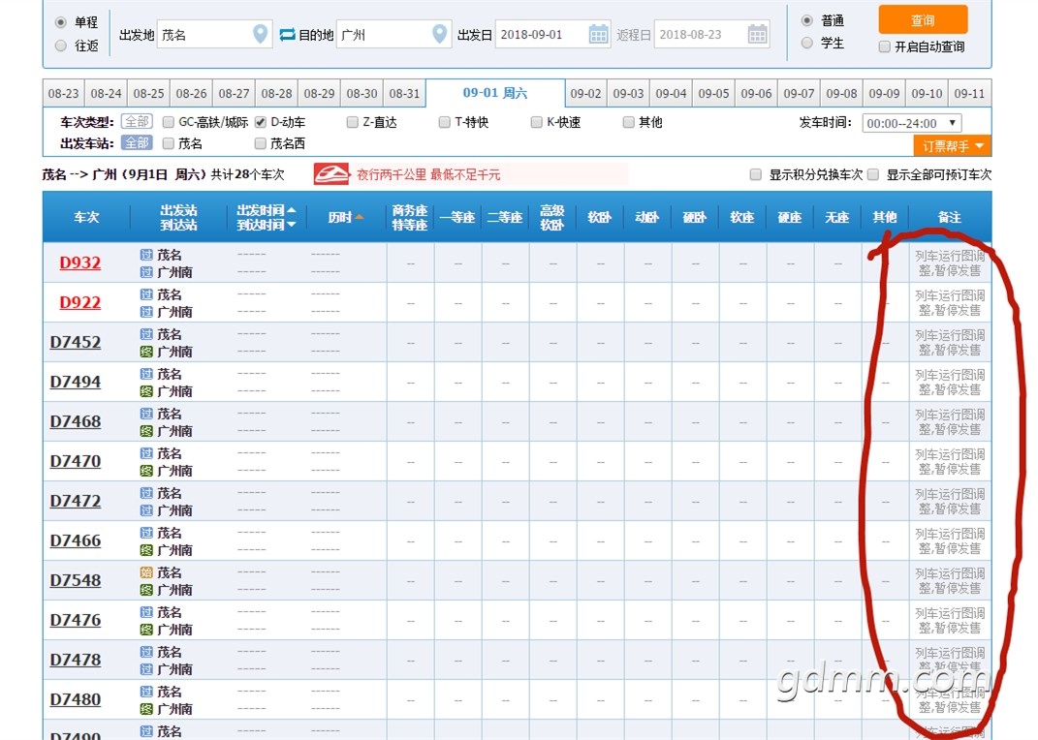Sort by 历时 duration column header
This screenshot has height=740, width=1038.
[x=346, y=217]
